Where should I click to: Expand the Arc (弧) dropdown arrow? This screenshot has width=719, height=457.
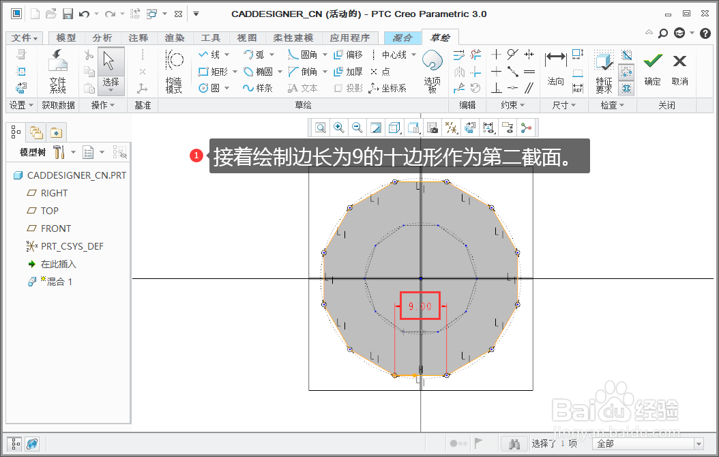pyautogui.click(x=272, y=55)
